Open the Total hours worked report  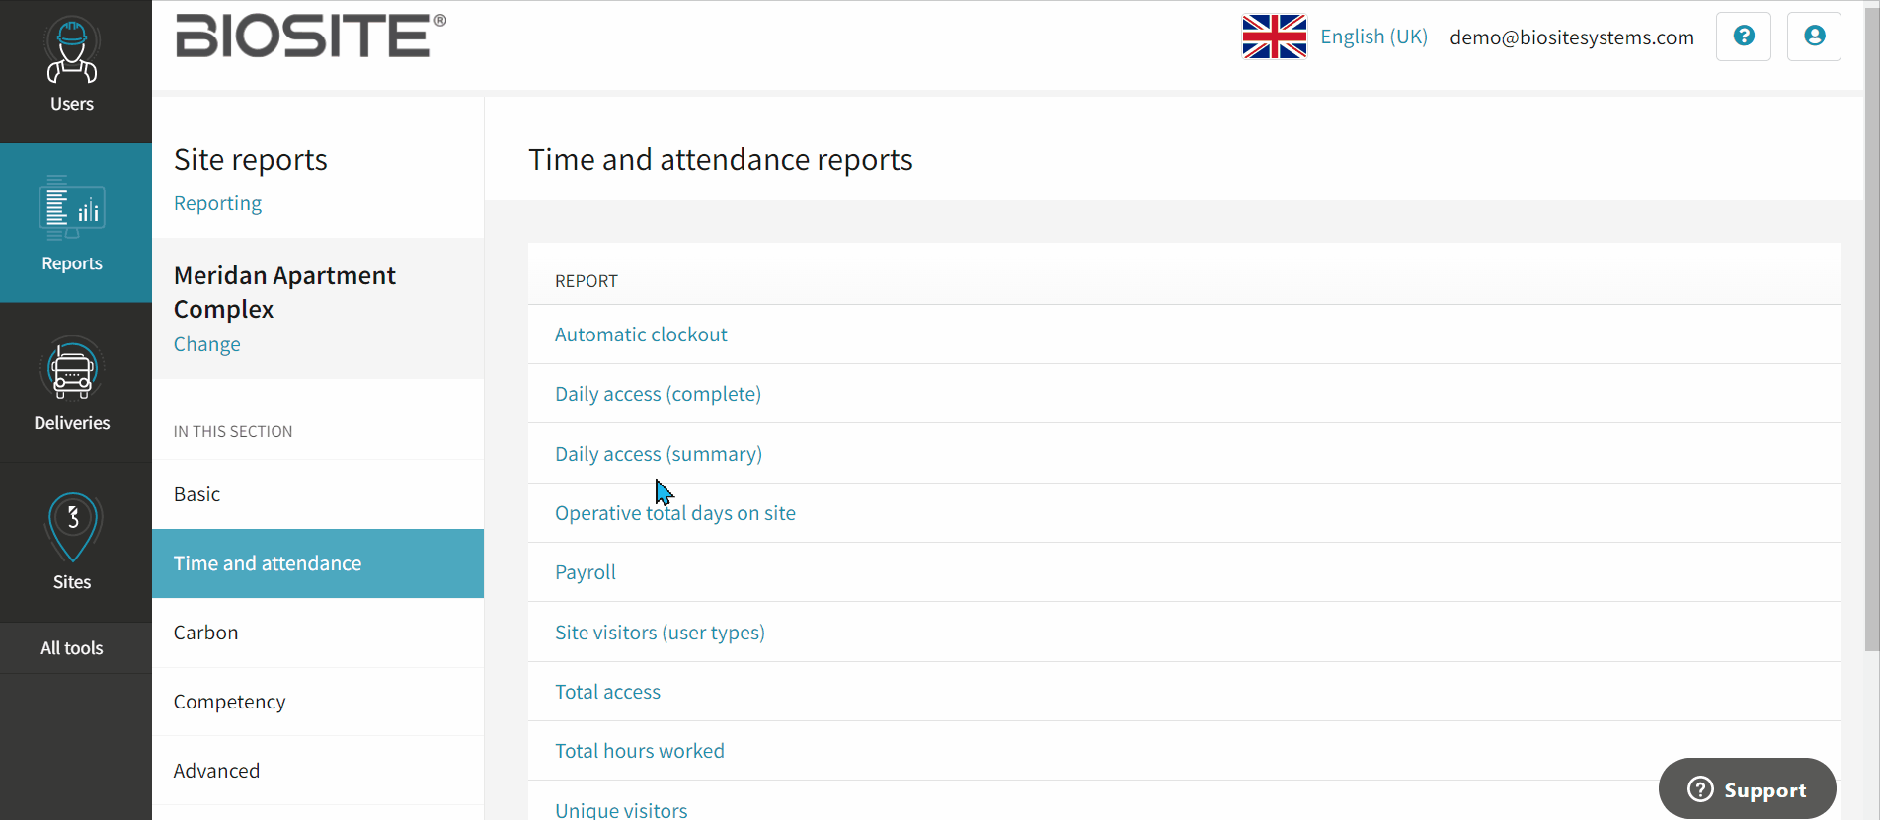[x=640, y=751]
